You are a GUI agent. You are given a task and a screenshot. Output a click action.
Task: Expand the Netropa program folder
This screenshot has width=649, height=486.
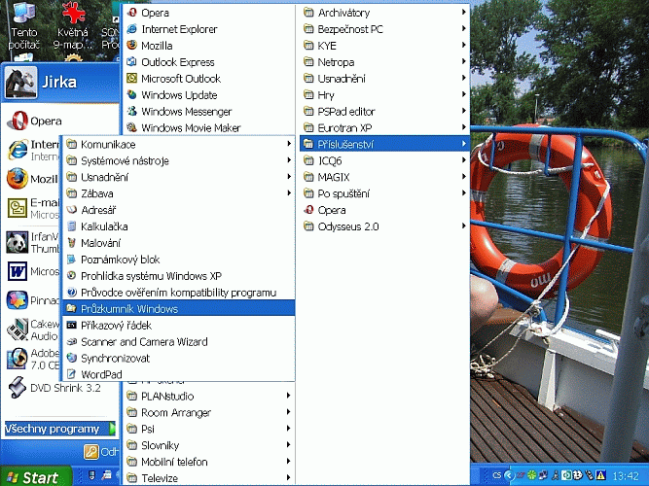[384, 62]
